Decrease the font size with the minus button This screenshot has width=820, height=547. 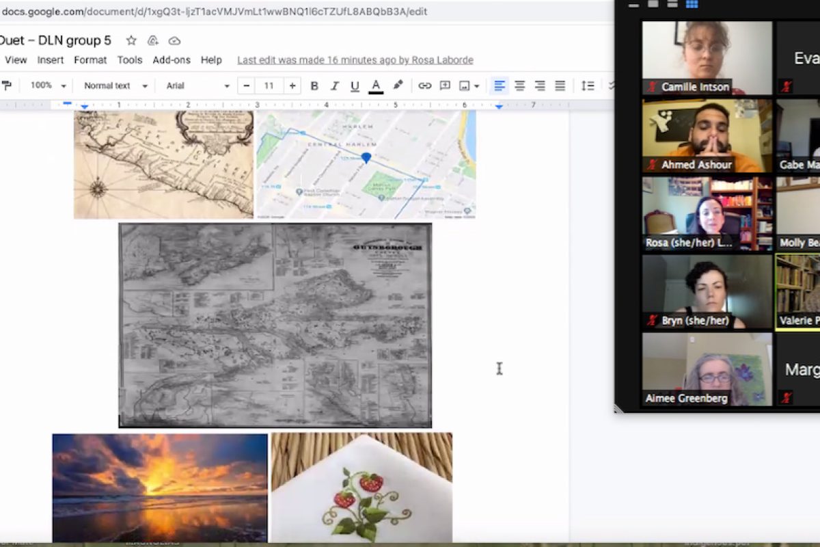pyautogui.click(x=247, y=85)
